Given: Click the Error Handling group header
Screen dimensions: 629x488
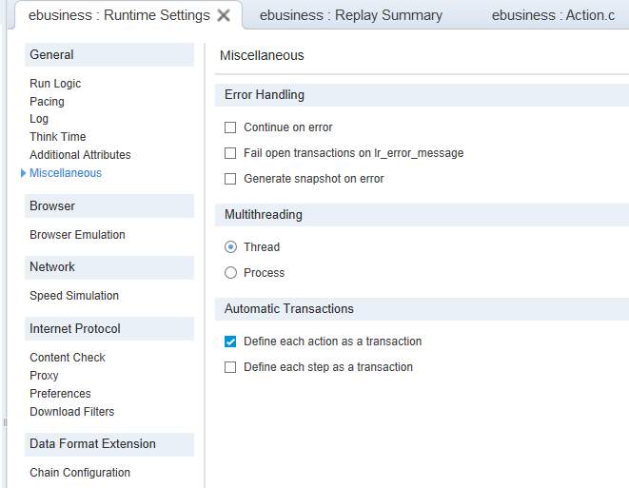Looking at the screenshot, I should [x=422, y=95].
